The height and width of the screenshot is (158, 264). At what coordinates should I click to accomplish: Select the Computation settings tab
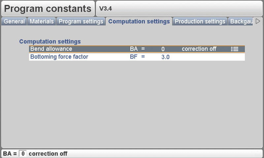click(139, 22)
